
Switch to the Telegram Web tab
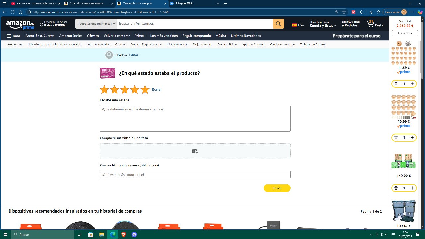[x=194, y=3]
